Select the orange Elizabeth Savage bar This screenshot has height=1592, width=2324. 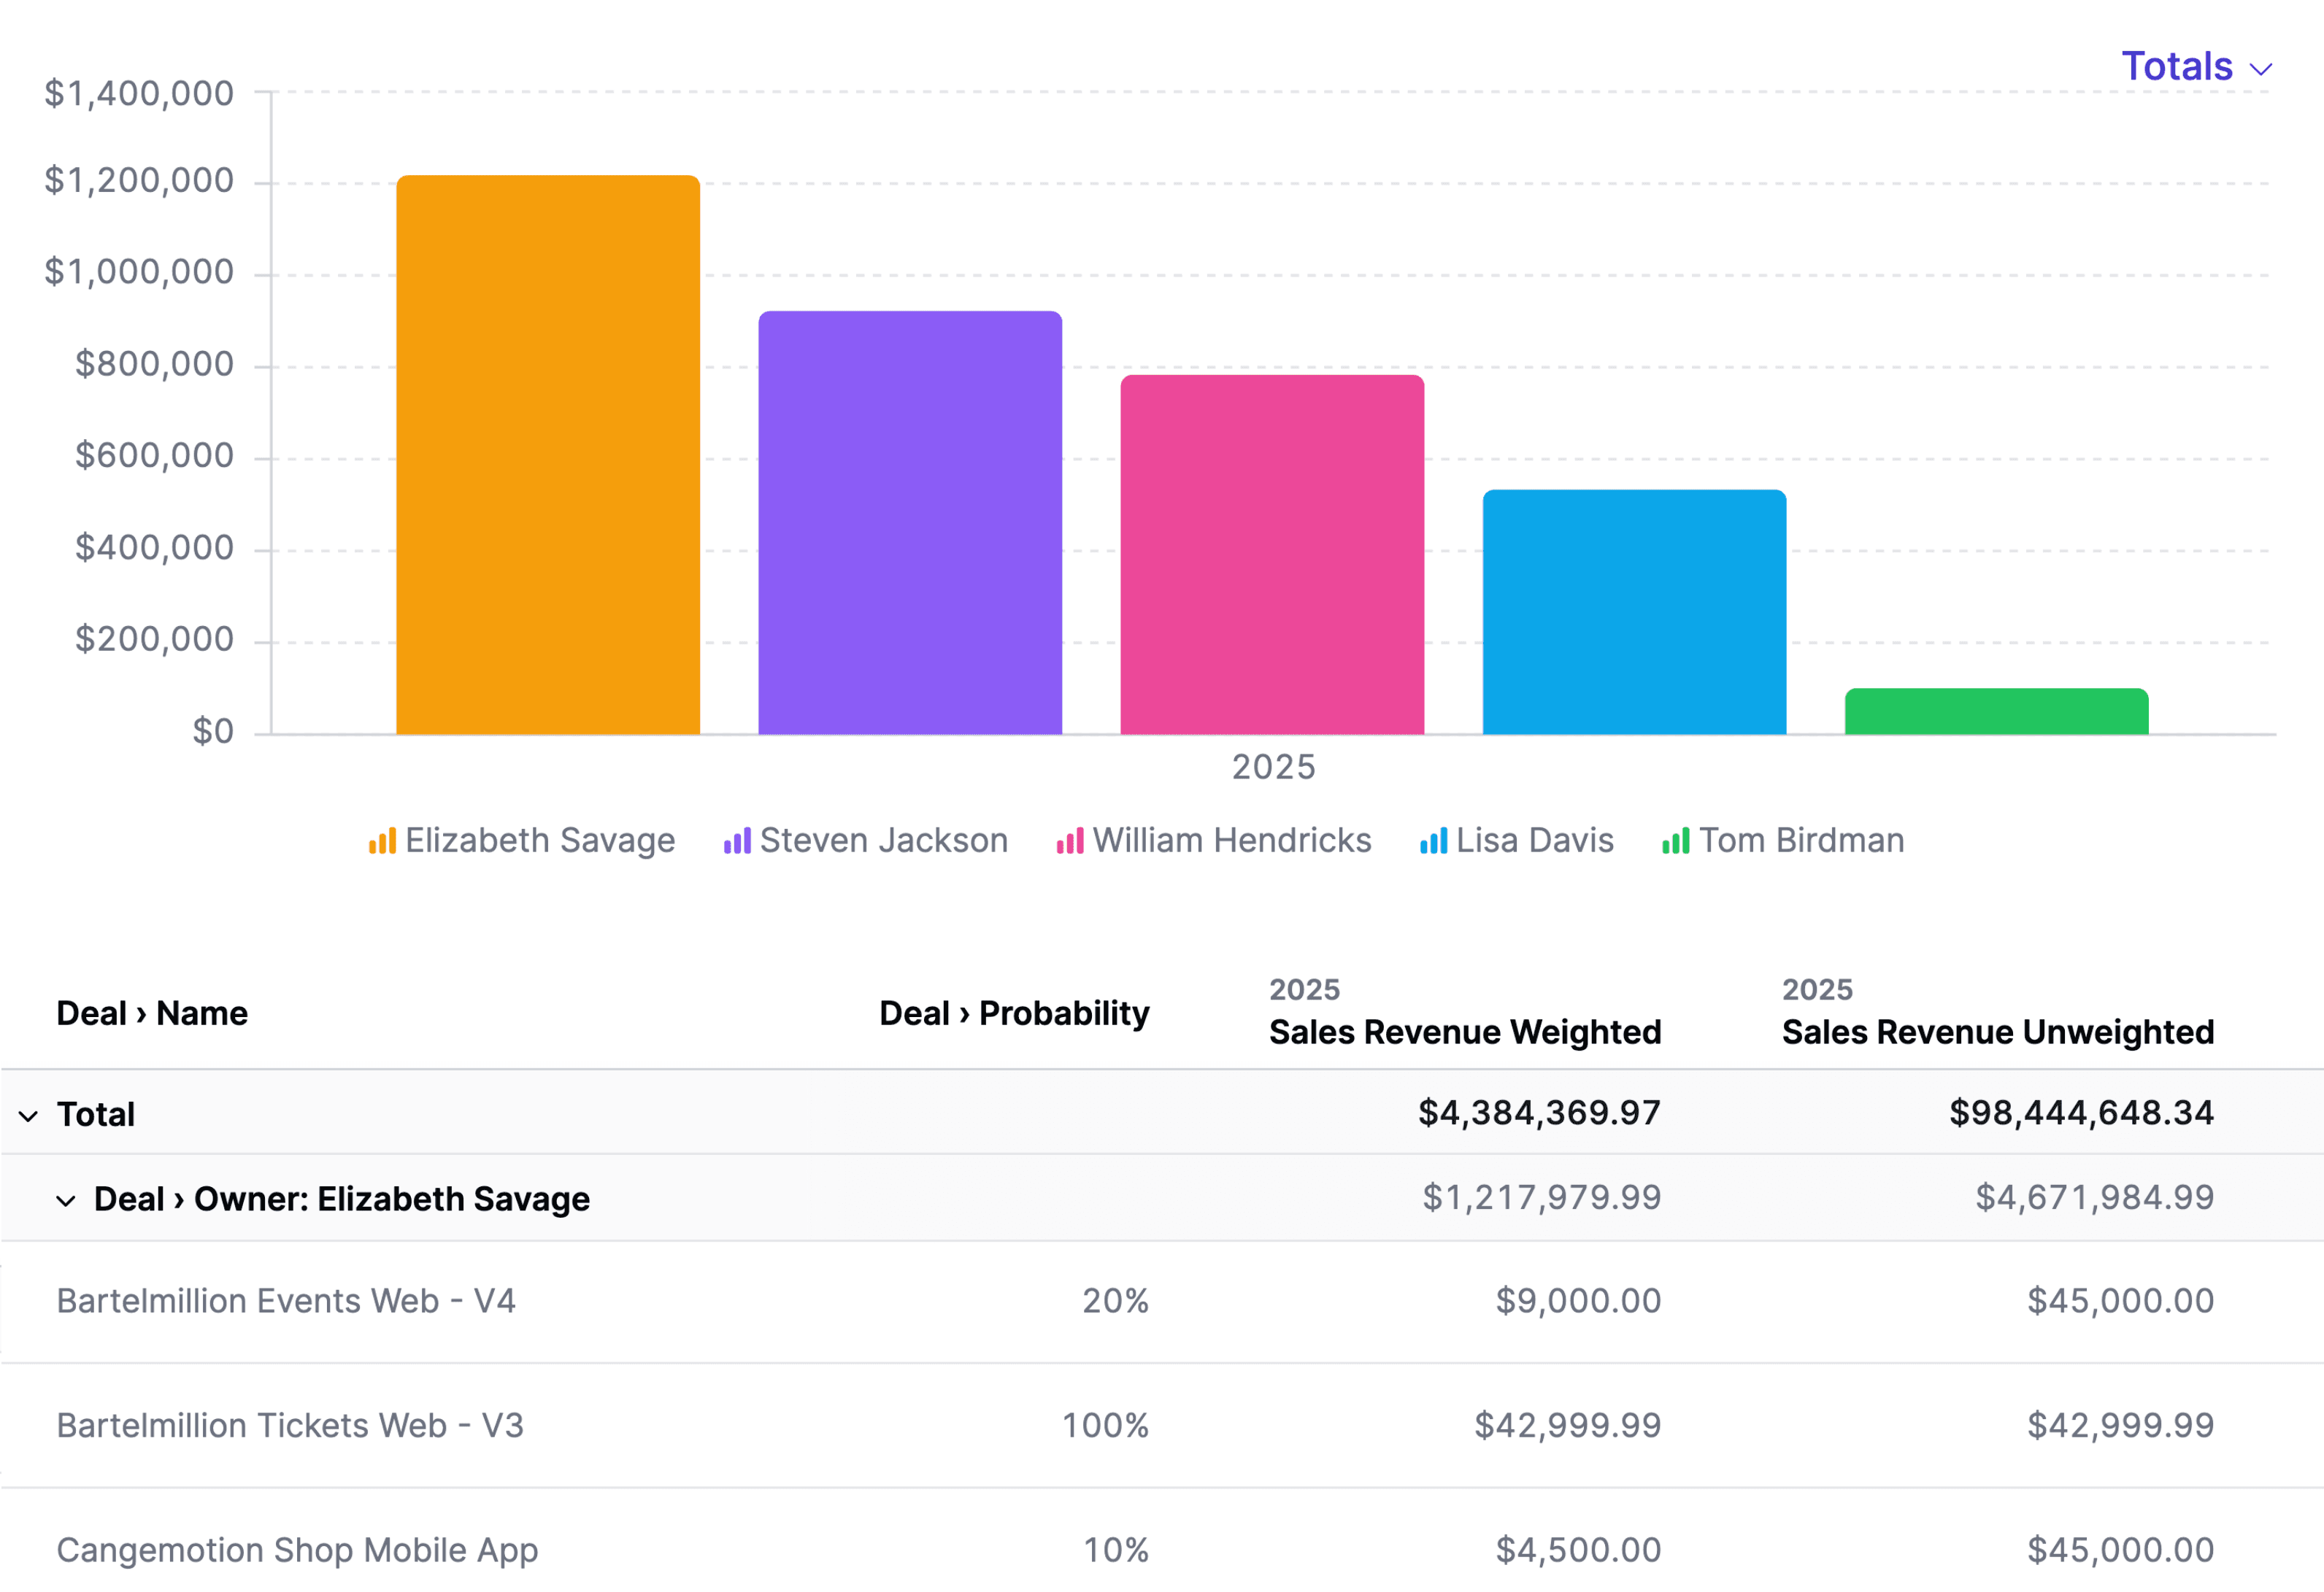coord(548,449)
